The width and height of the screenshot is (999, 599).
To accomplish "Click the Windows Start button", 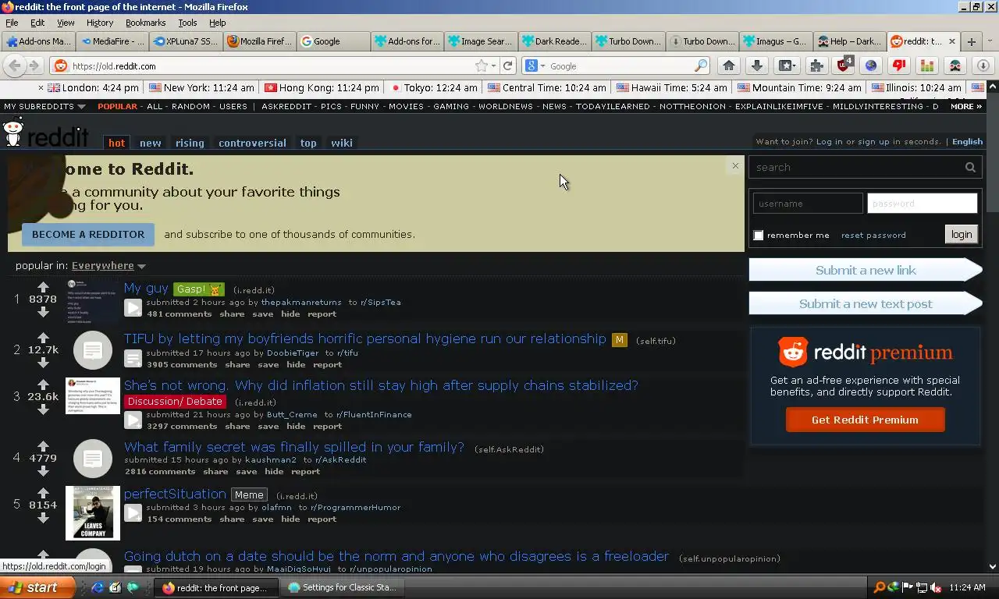I will [x=37, y=587].
